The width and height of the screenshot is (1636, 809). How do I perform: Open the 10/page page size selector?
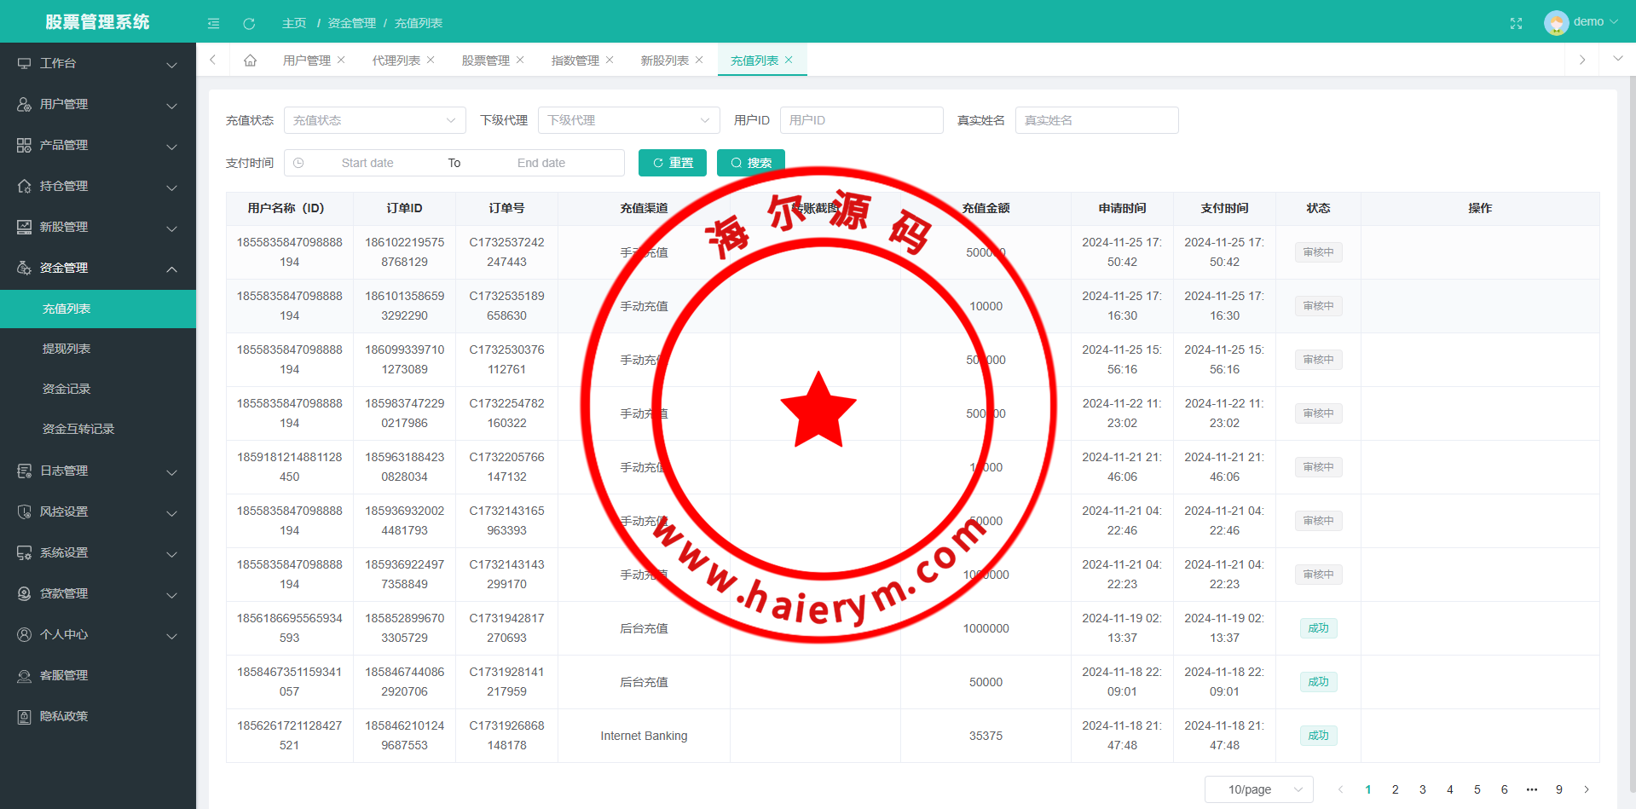[x=1258, y=789]
